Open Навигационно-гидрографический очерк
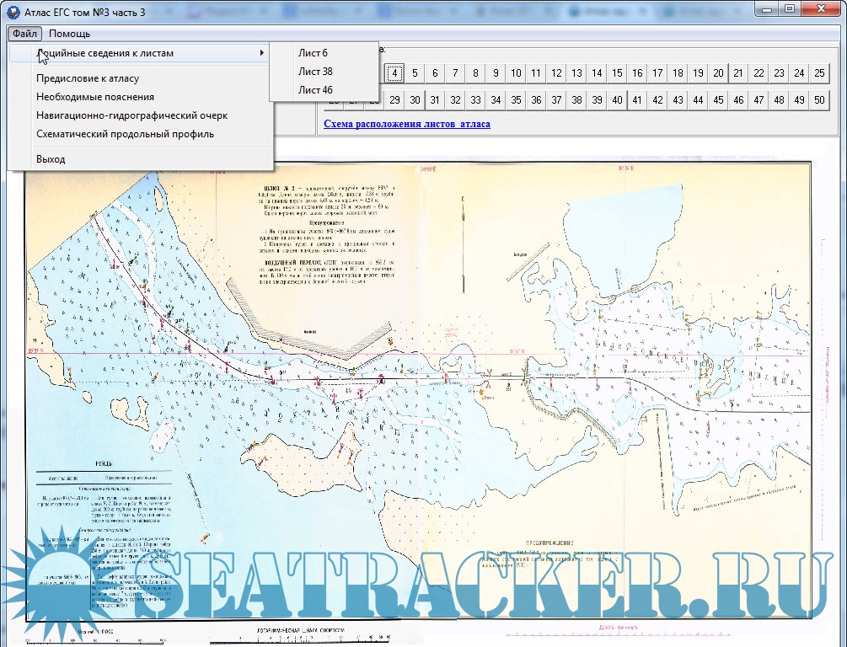The width and height of the screenshot is (847, 647). point(131,115)
